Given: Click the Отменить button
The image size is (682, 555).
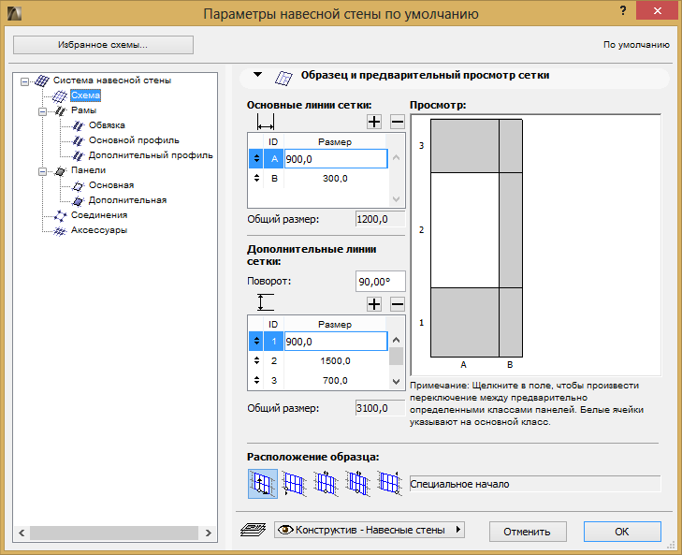Looking at the screenshot, I should tap(527, 532).
